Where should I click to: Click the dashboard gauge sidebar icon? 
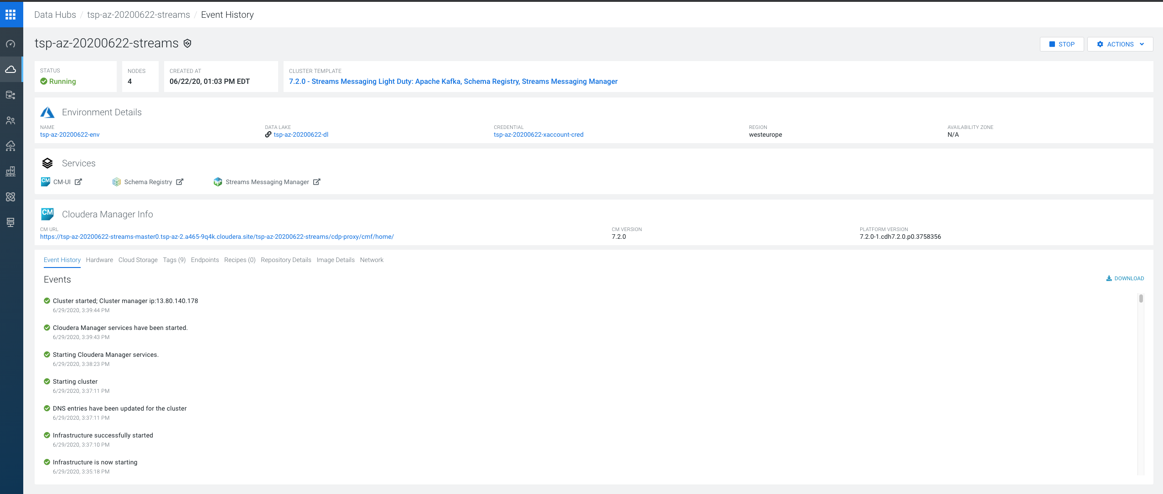[10, 44]
